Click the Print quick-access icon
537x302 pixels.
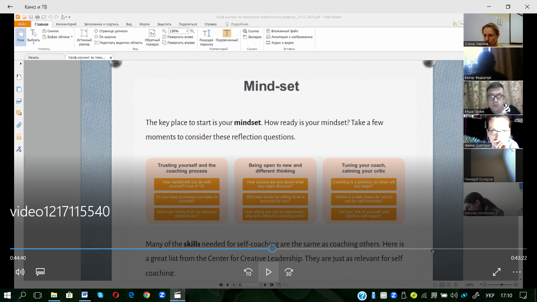point(37,17)
